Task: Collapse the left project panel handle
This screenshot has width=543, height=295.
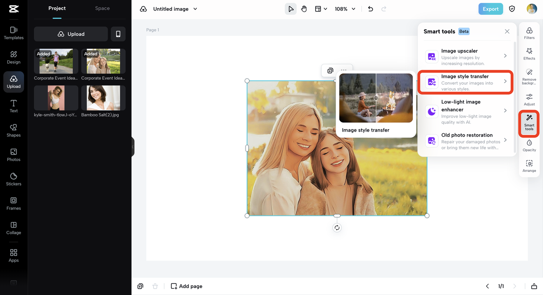Action: click(x=132, y=147)
